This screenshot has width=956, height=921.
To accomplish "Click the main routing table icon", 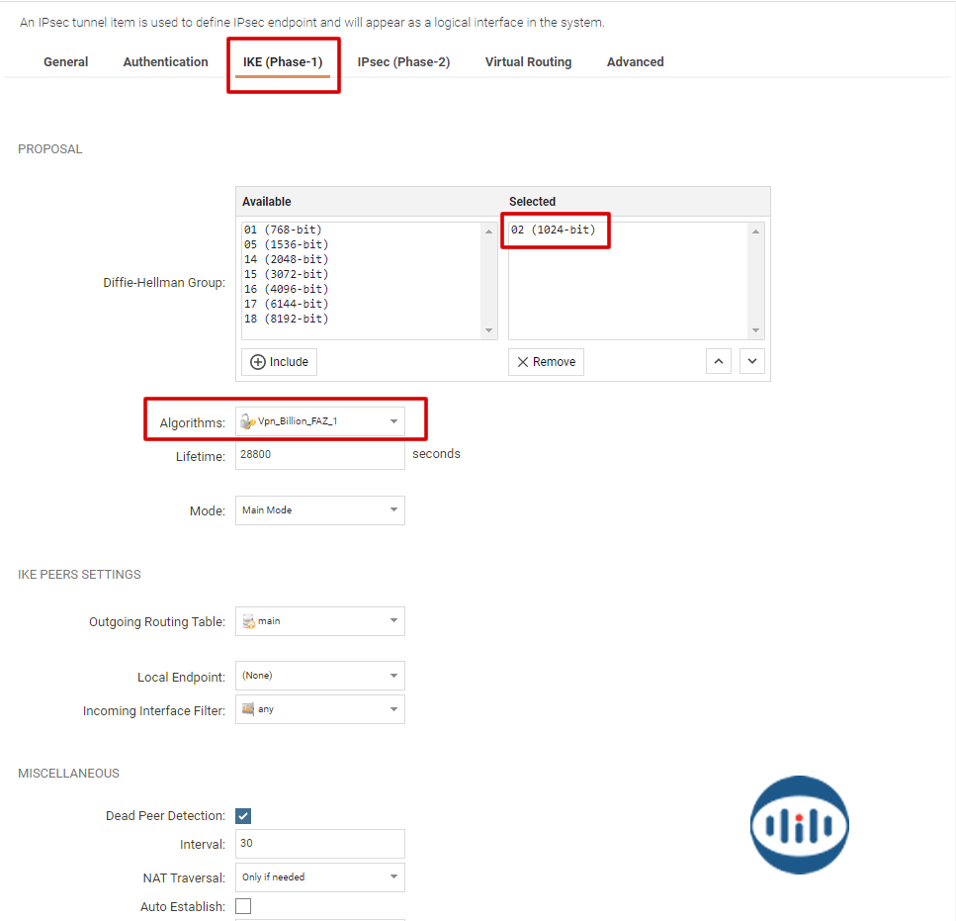I will pos(248,621).
